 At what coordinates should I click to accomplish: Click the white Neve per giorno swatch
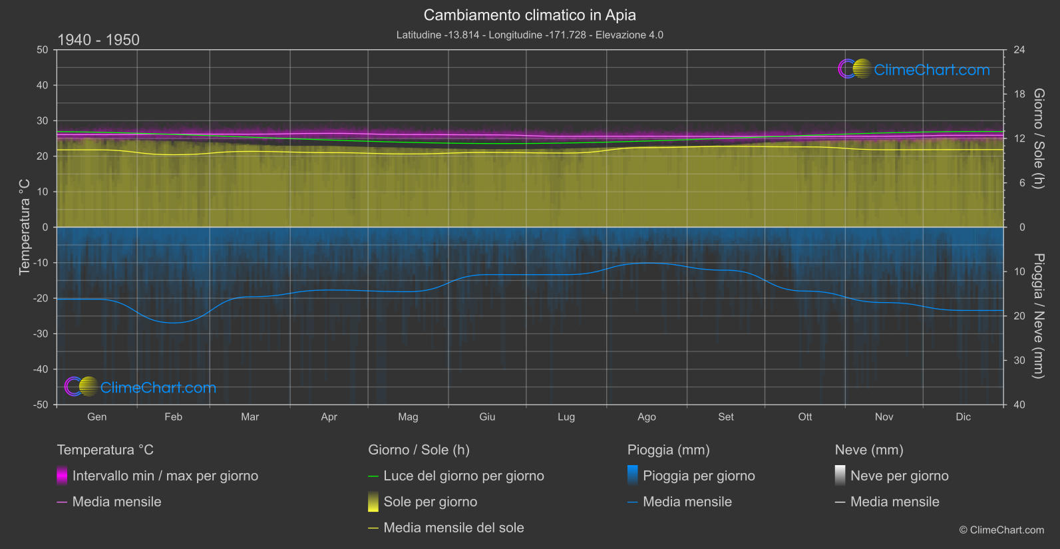(x=840, y=476)
